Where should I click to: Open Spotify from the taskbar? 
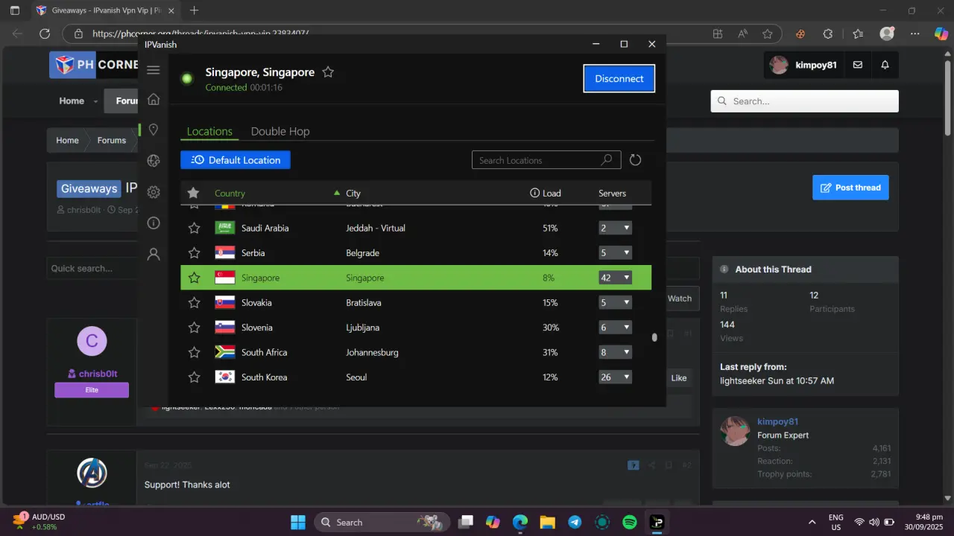(x=629, y=522)
